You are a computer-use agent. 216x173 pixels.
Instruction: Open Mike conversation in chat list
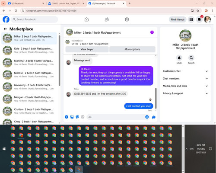(x=29, y=38)
